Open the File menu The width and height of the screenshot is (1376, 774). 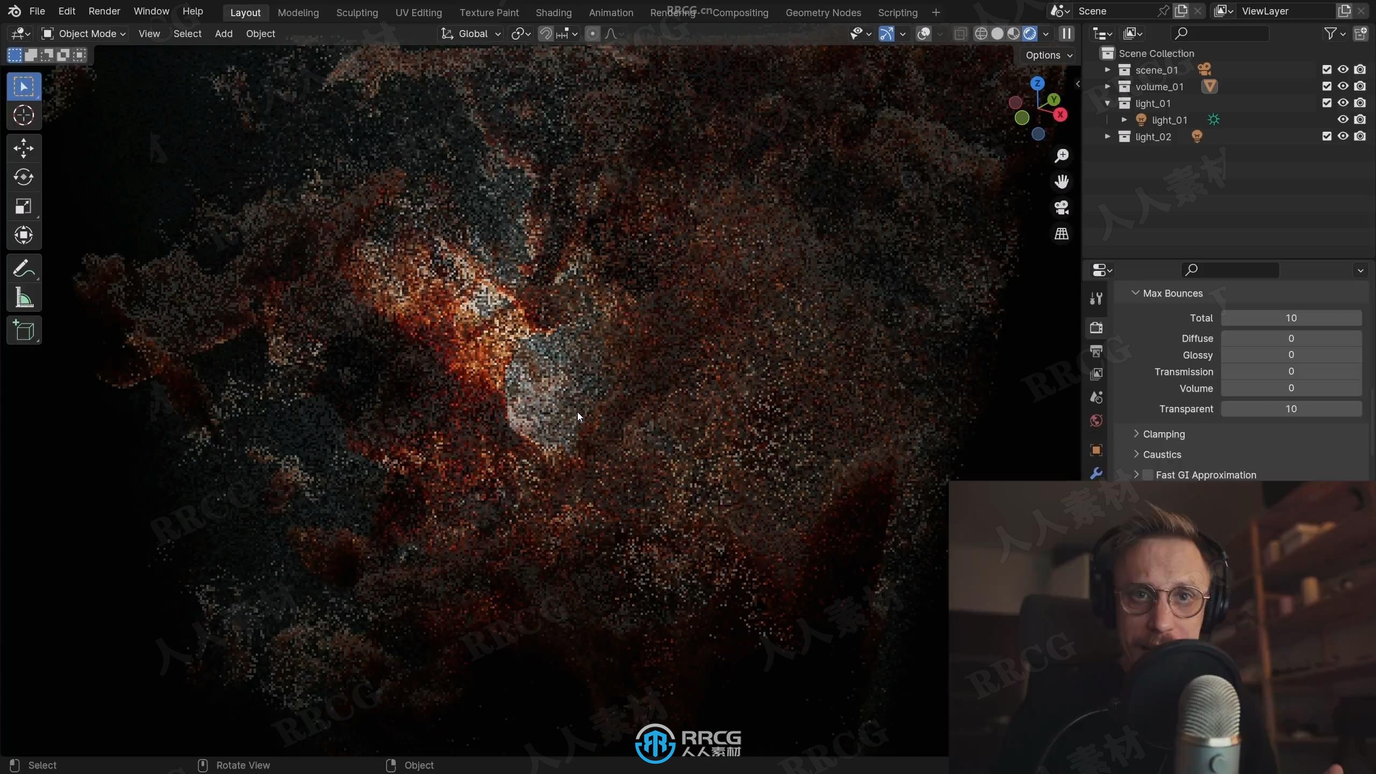coord(37,11)
